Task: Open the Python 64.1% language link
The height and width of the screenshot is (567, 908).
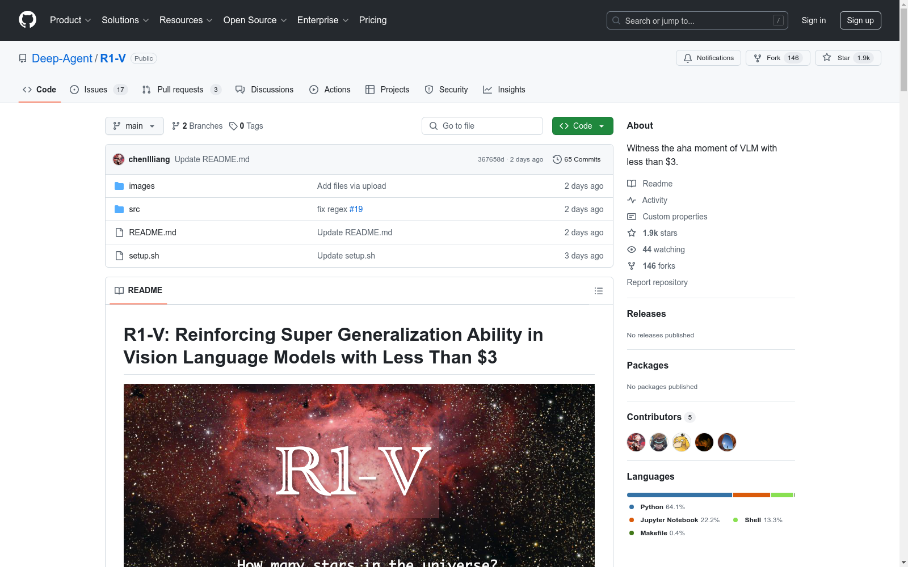Action: tap(657, 507)
